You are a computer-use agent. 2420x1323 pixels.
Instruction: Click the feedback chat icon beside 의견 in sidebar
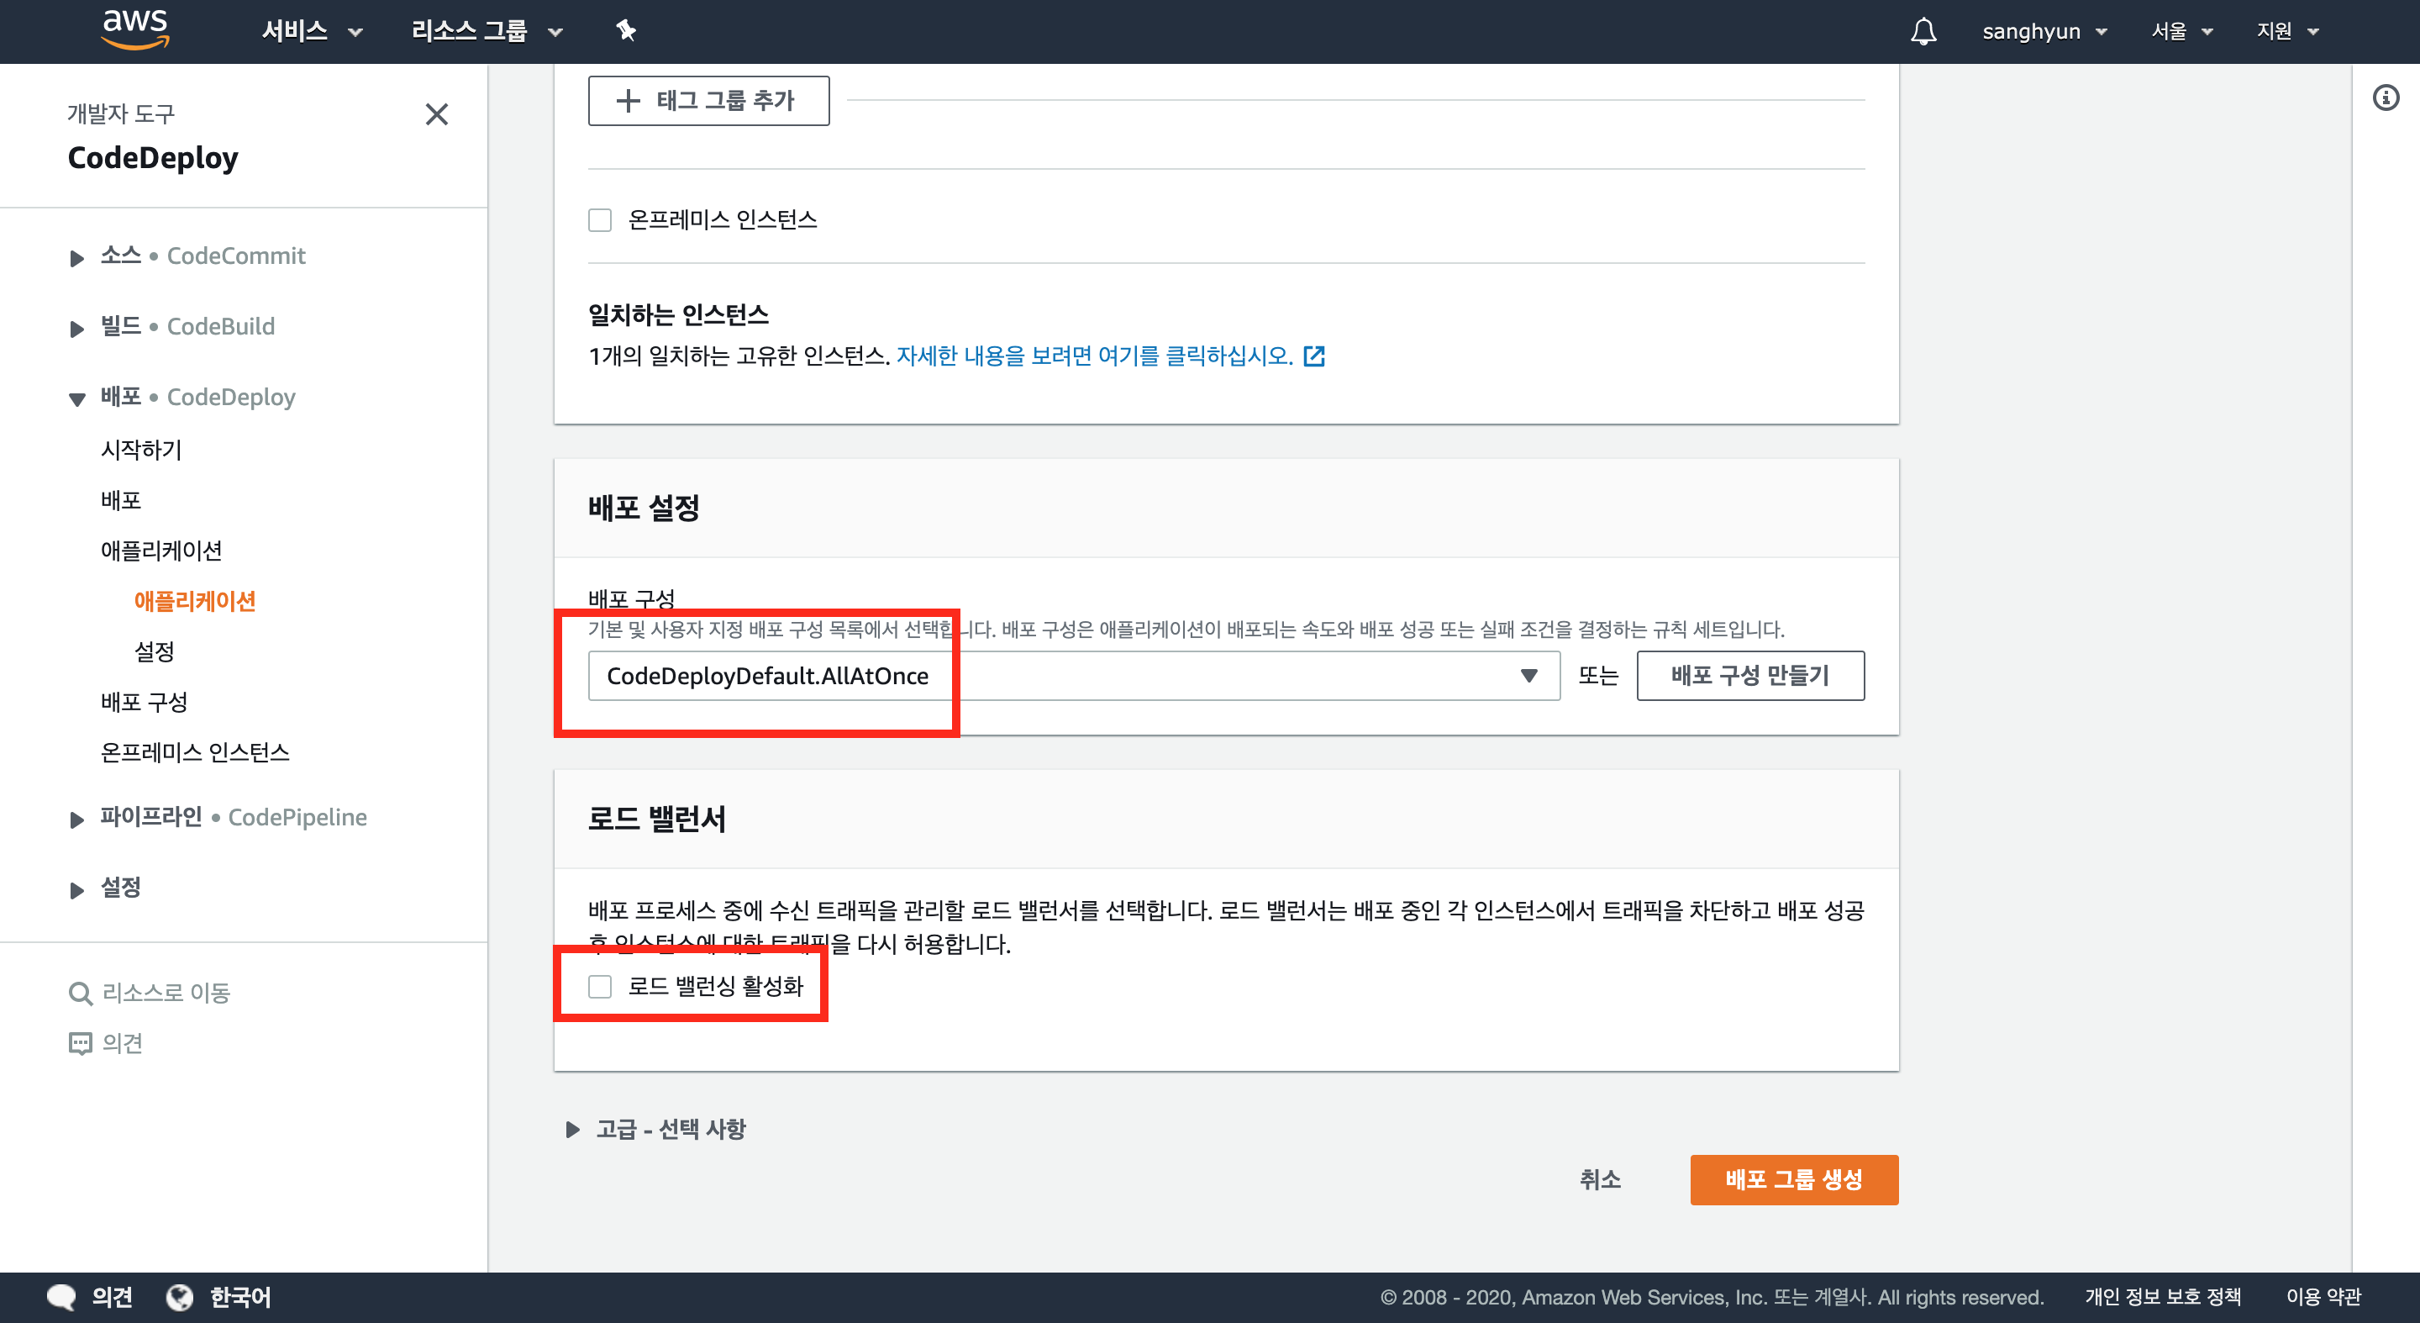pyautogui.click(x=81, y=1043)
